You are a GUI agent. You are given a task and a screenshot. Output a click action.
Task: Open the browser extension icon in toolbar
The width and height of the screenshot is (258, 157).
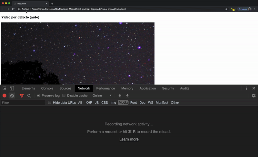tap(233, 9)
